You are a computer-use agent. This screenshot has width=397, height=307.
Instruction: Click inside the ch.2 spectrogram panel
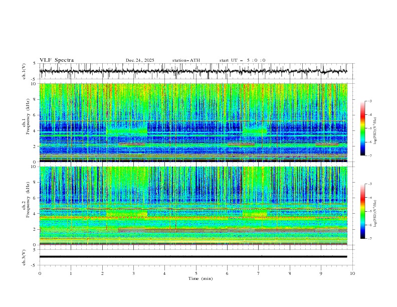193,206
